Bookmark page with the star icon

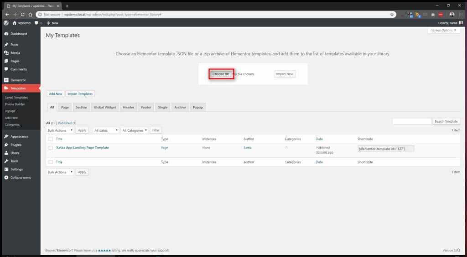pyautogui.click(x=392, y=15)
